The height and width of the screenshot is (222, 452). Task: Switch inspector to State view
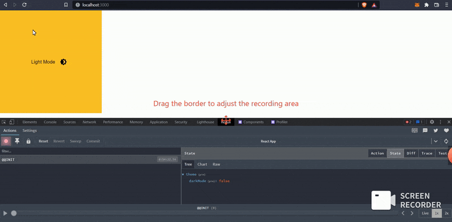tap(395, 153)
